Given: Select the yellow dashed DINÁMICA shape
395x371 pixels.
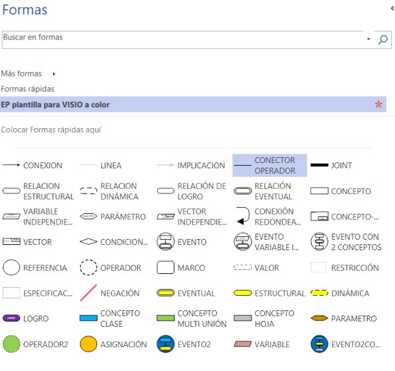Looking at the screenshot, I should 340,293.
